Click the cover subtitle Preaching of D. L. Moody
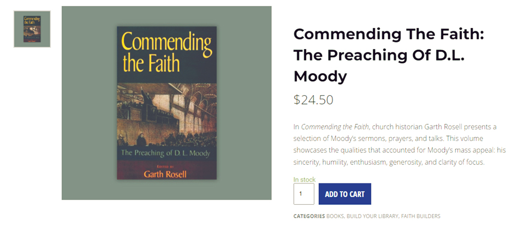This screenshot has width=523, height=234. pos(166,153)
